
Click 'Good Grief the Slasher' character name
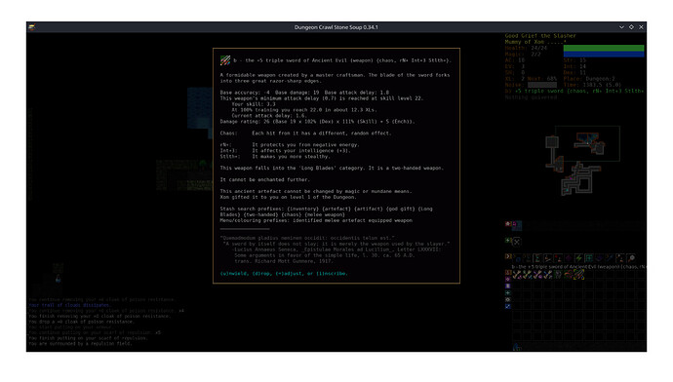point(540,36)
